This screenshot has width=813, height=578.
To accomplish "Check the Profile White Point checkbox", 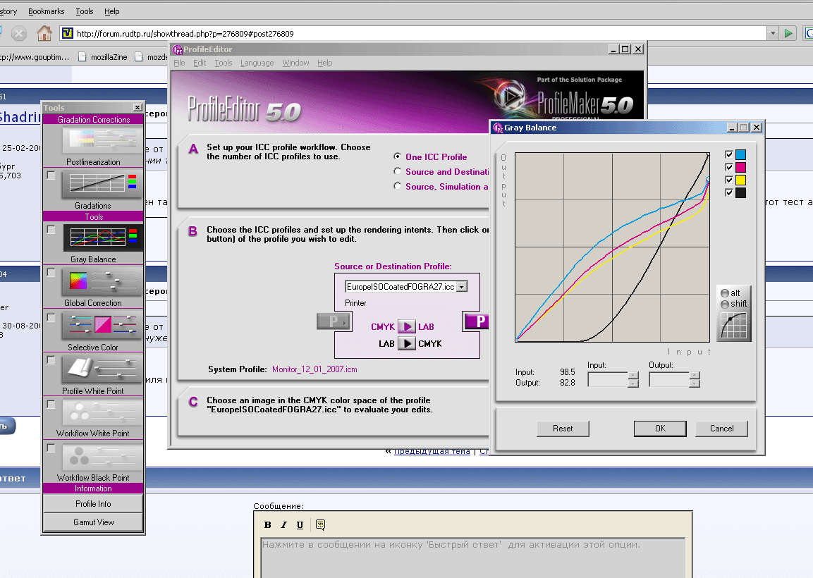I will click(51, 359).
